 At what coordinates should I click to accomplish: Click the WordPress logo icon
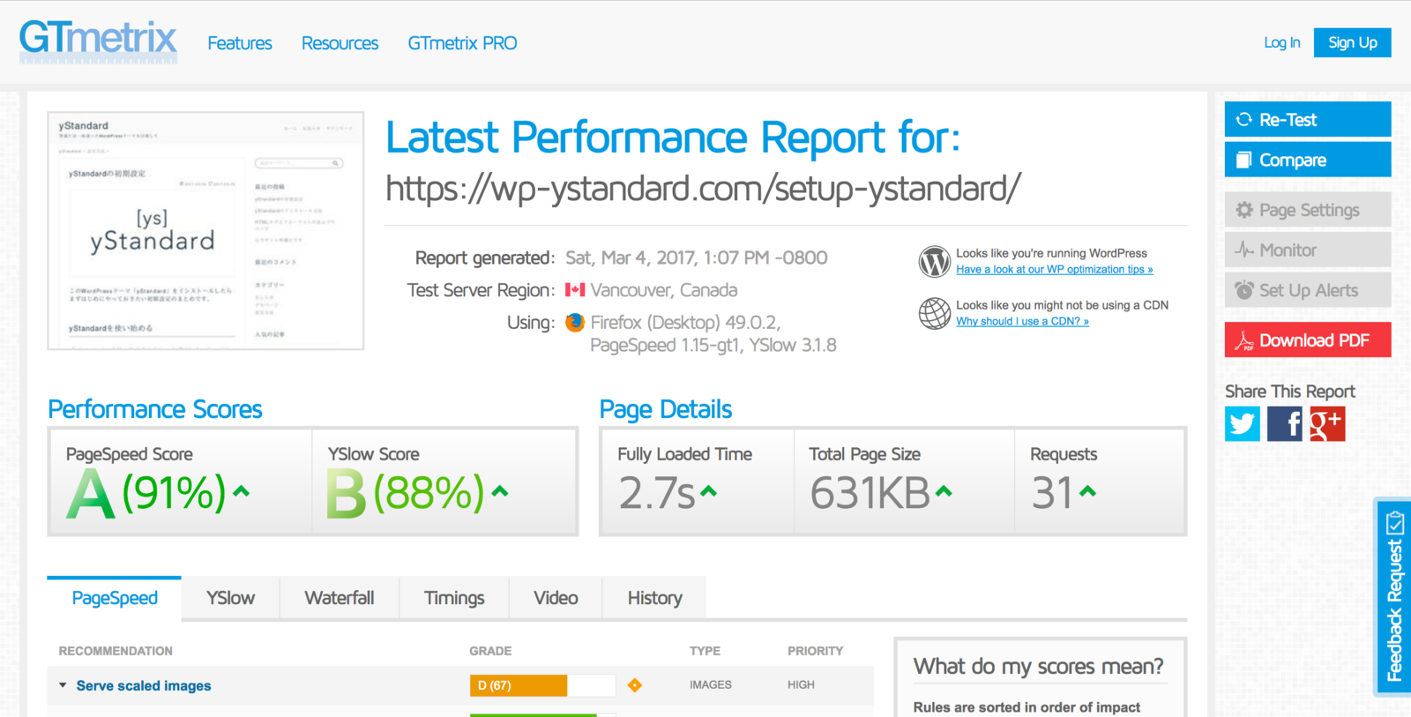click(x=934, y=262)
